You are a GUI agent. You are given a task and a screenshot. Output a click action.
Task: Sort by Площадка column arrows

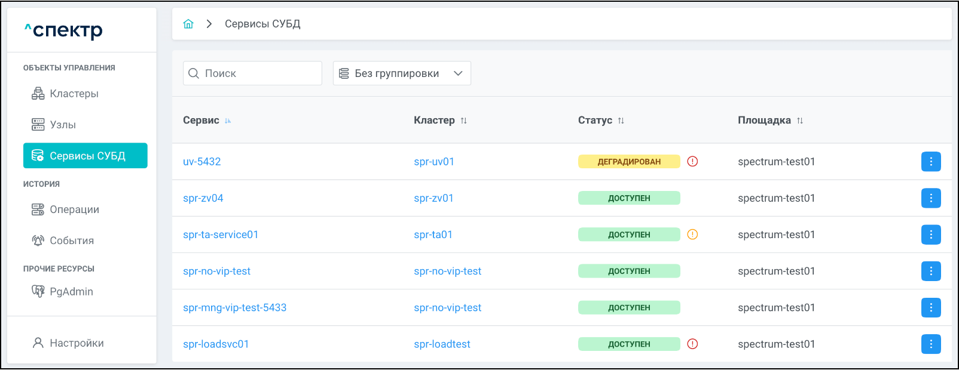[x=799, y=121]
